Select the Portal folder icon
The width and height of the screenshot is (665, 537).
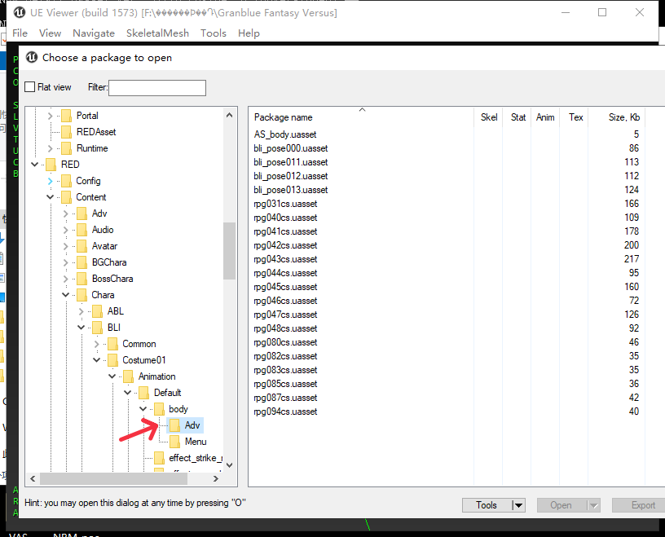(66, 116)
